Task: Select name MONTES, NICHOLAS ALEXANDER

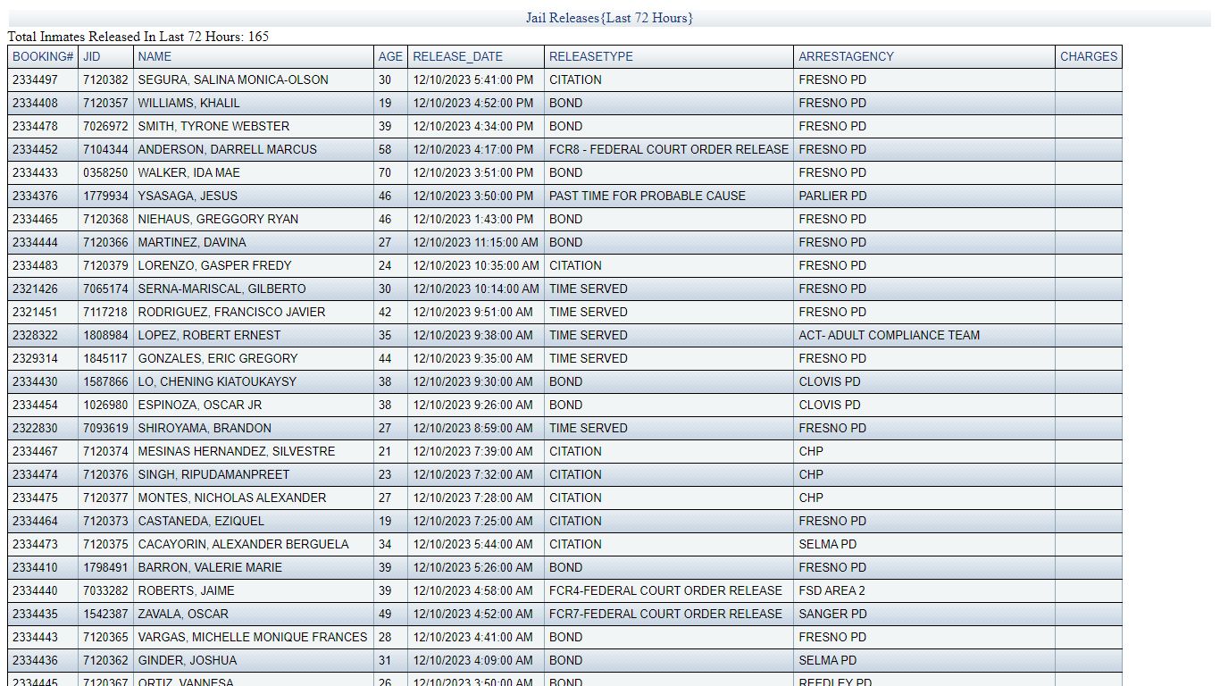Action: point(232,498)
